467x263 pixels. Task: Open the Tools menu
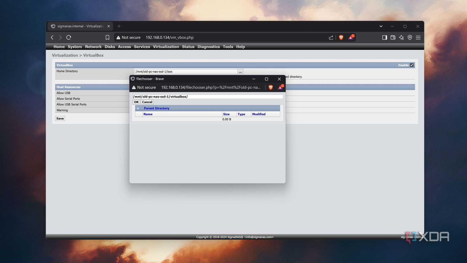coord(228,47)
